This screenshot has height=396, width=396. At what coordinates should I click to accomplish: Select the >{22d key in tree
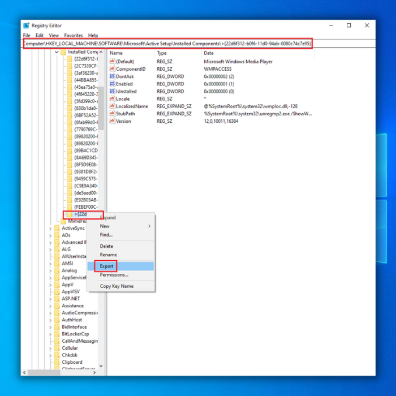coord(80,214)
